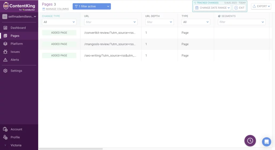Click the selfmademillenn website avatar
Viewport: 275px width, 150px height.
coord(5,17)
